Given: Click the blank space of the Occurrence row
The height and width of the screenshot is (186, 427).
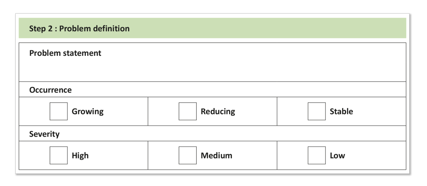Looking at the screenshot, I should 239,90.
